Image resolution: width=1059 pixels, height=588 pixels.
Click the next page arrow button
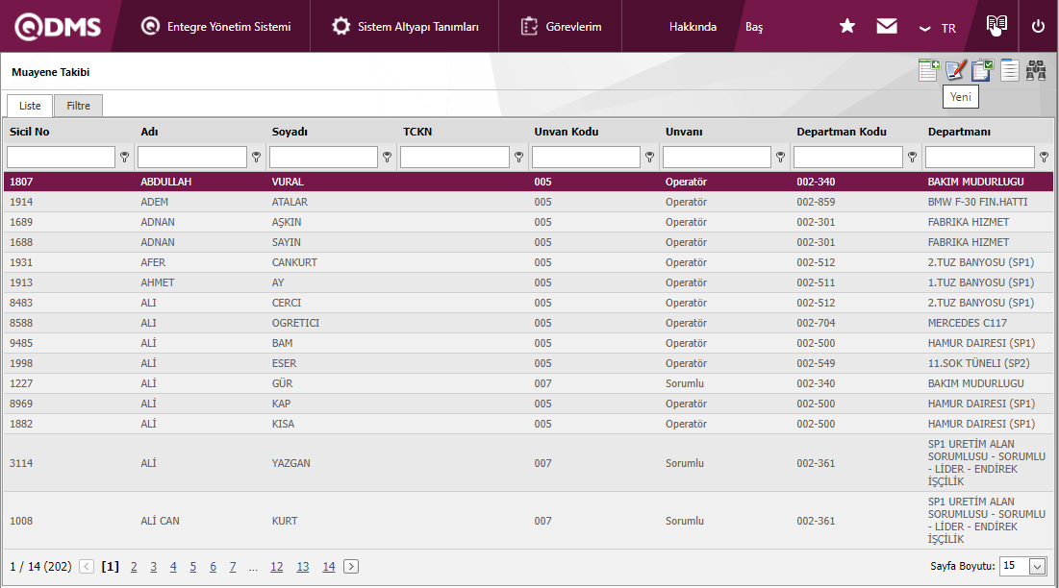tap(351, 567)
